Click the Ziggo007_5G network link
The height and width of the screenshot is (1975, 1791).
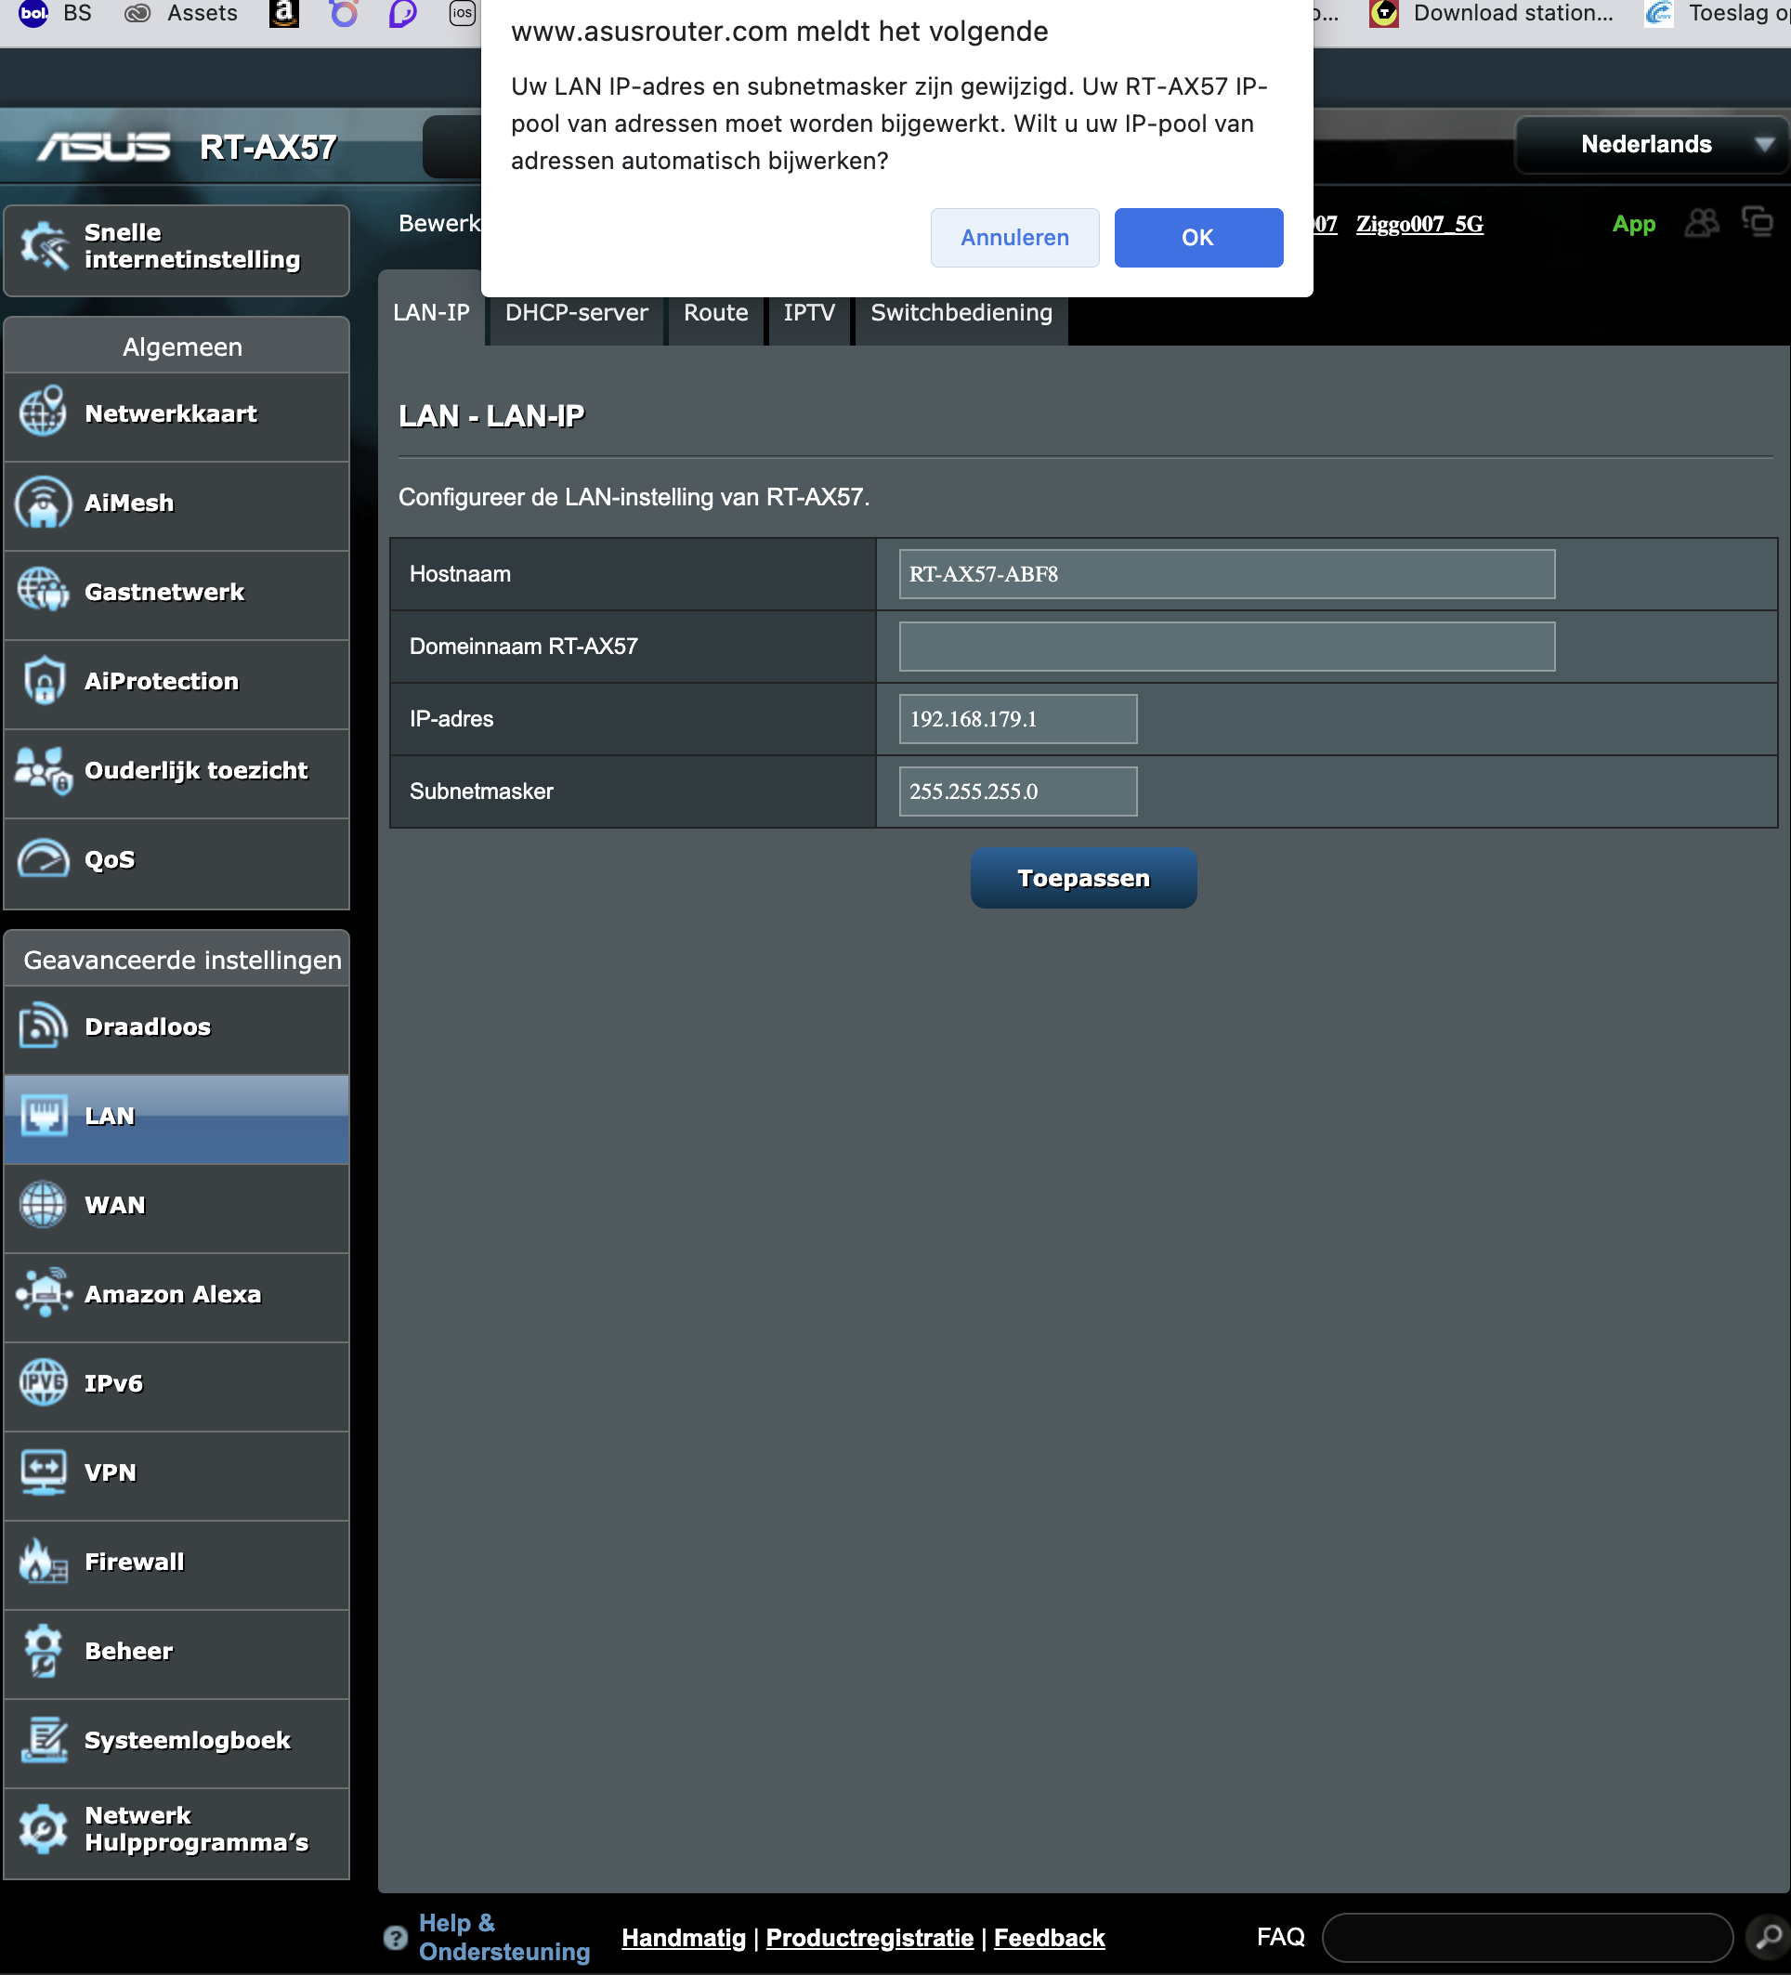(x=1418, y=224)
